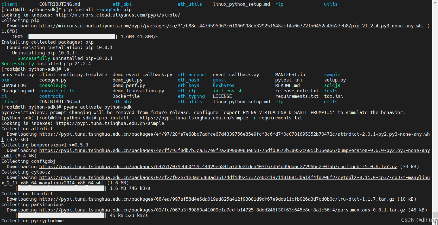Click MANIFEST.in file name
The image size is (438, 225).
pyautogui.click(x=290, y=74)
